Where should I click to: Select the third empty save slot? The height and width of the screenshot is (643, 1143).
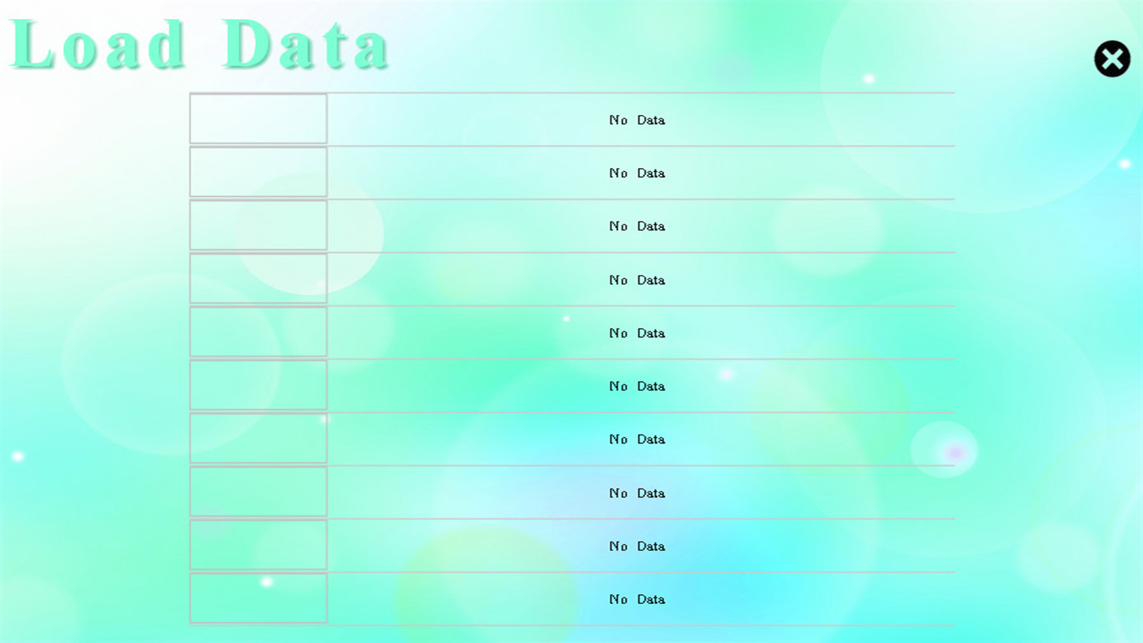[x=571, y=225]
